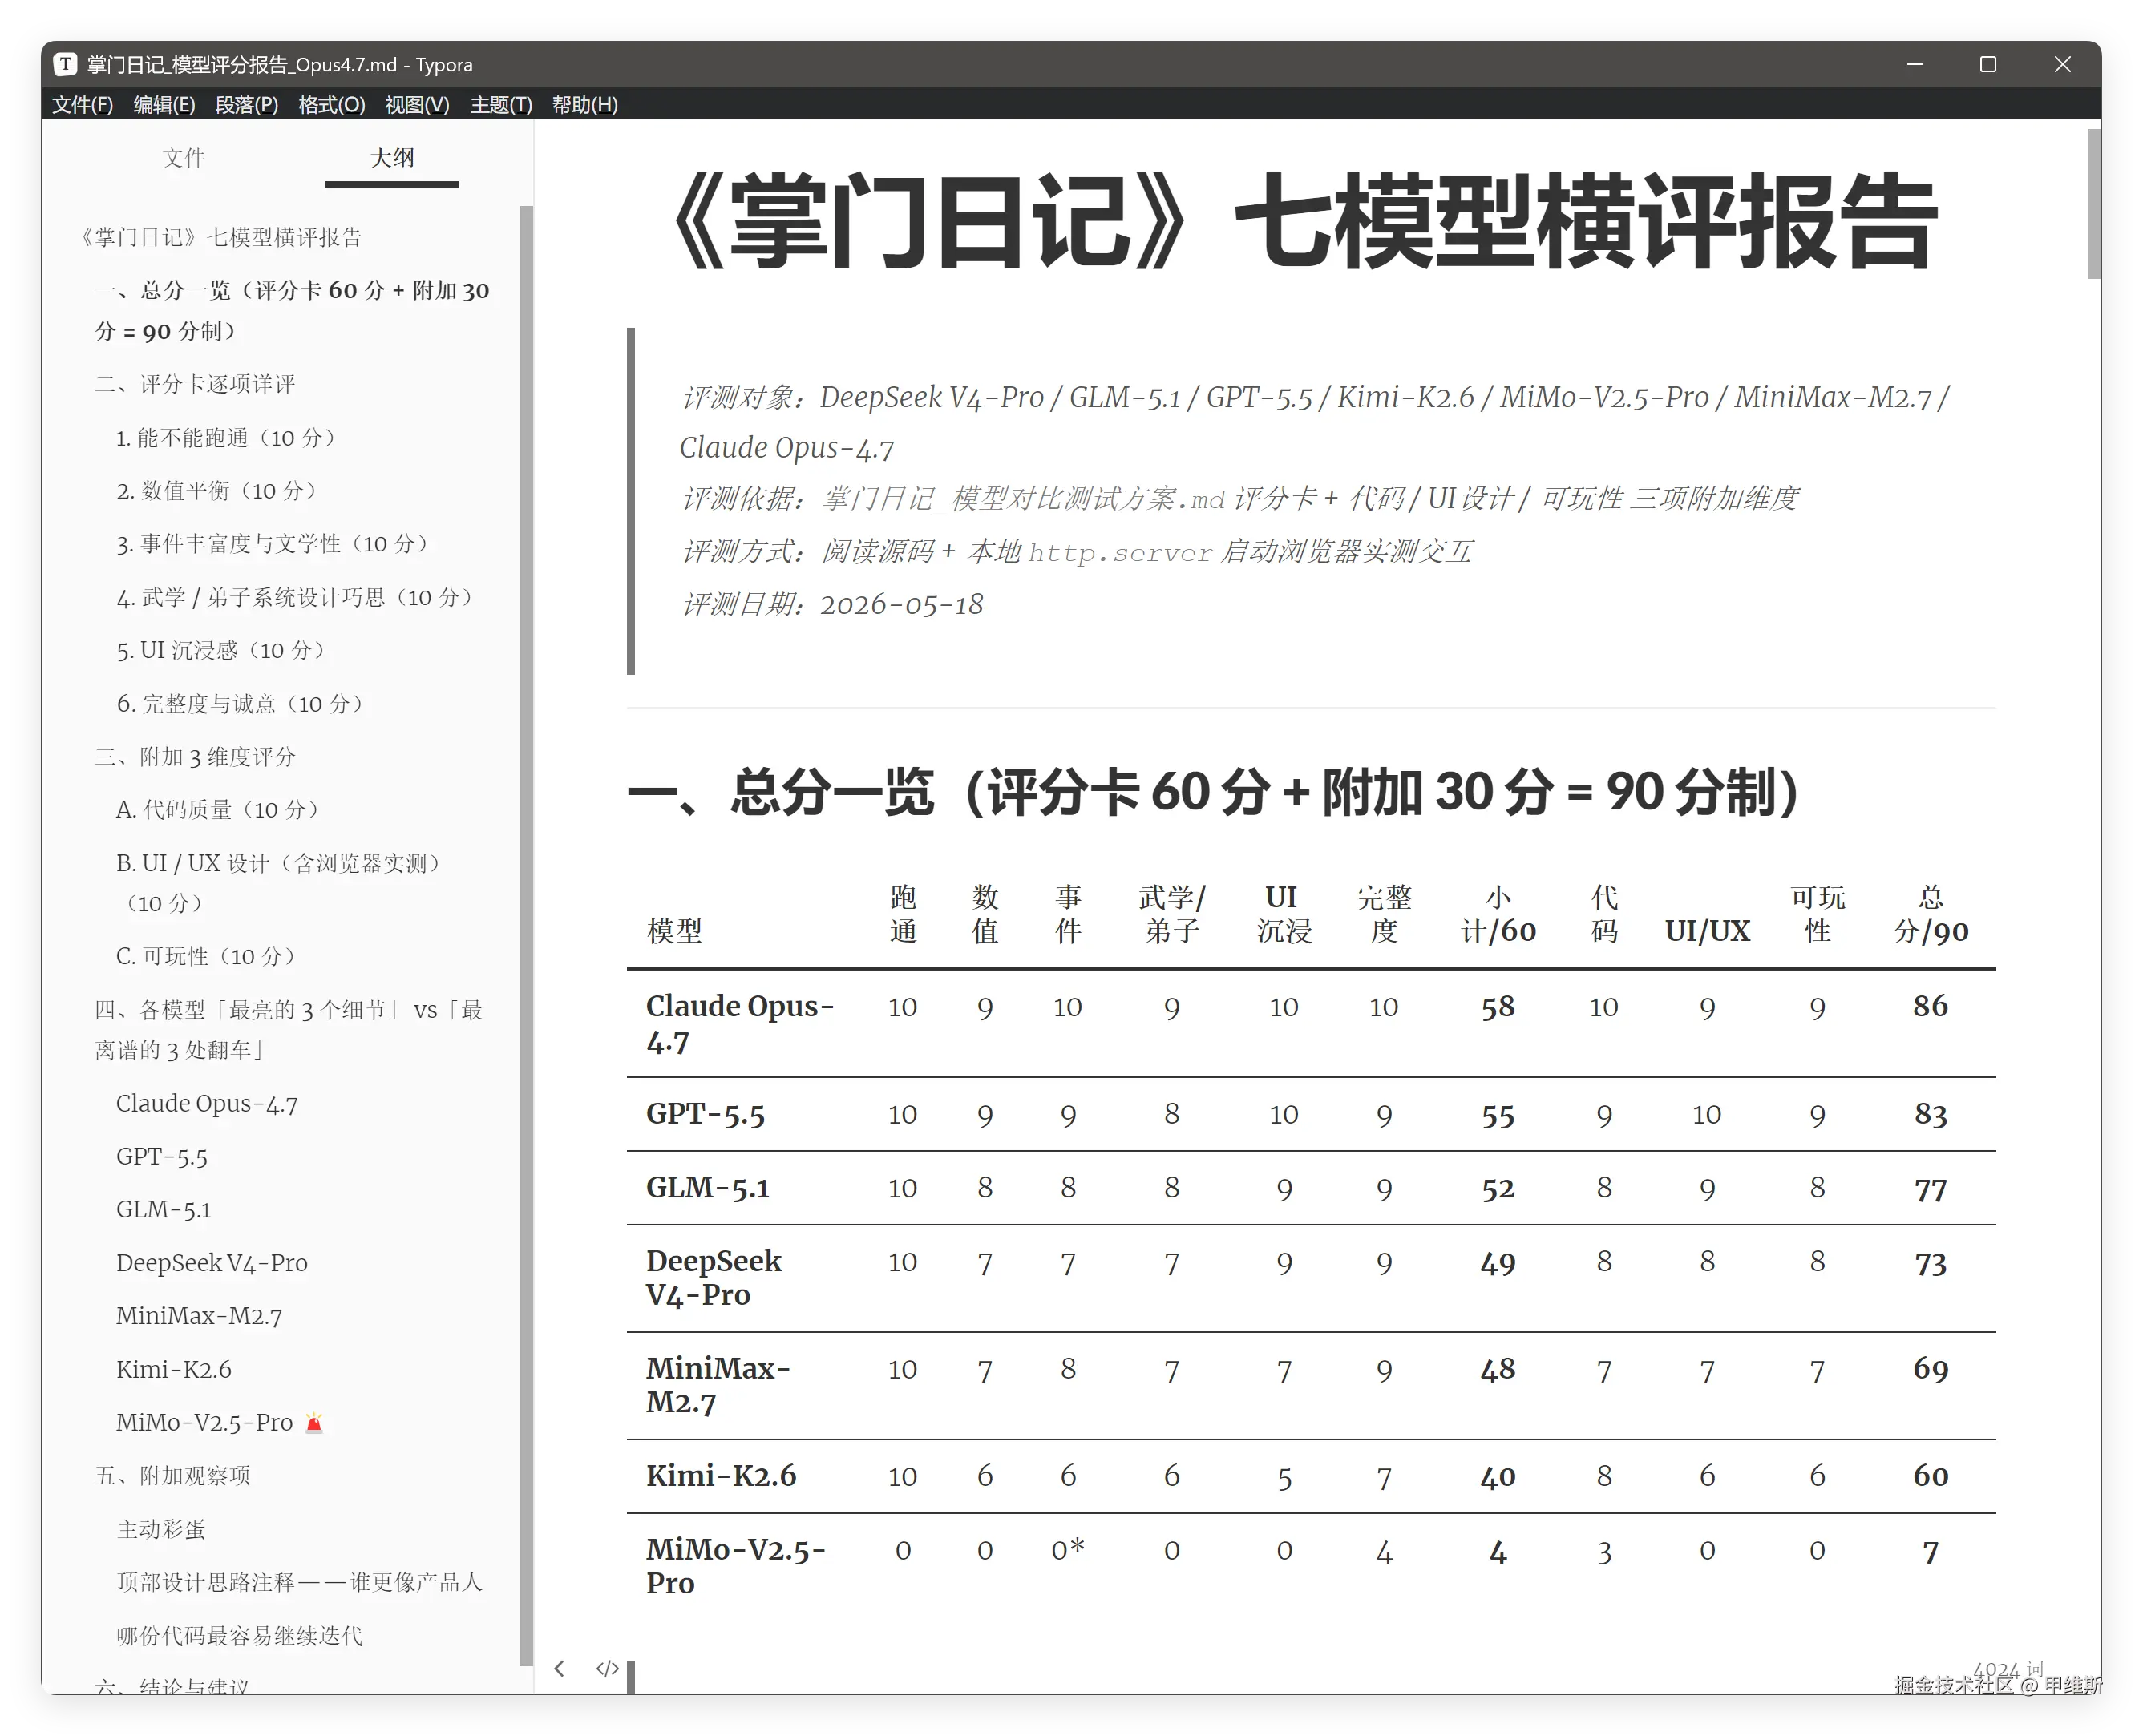Screen dimensions: 2143x1736
Task: Jump to DeepSeek V4-Pro outline entry
Action: click(x=211, y=1262)
